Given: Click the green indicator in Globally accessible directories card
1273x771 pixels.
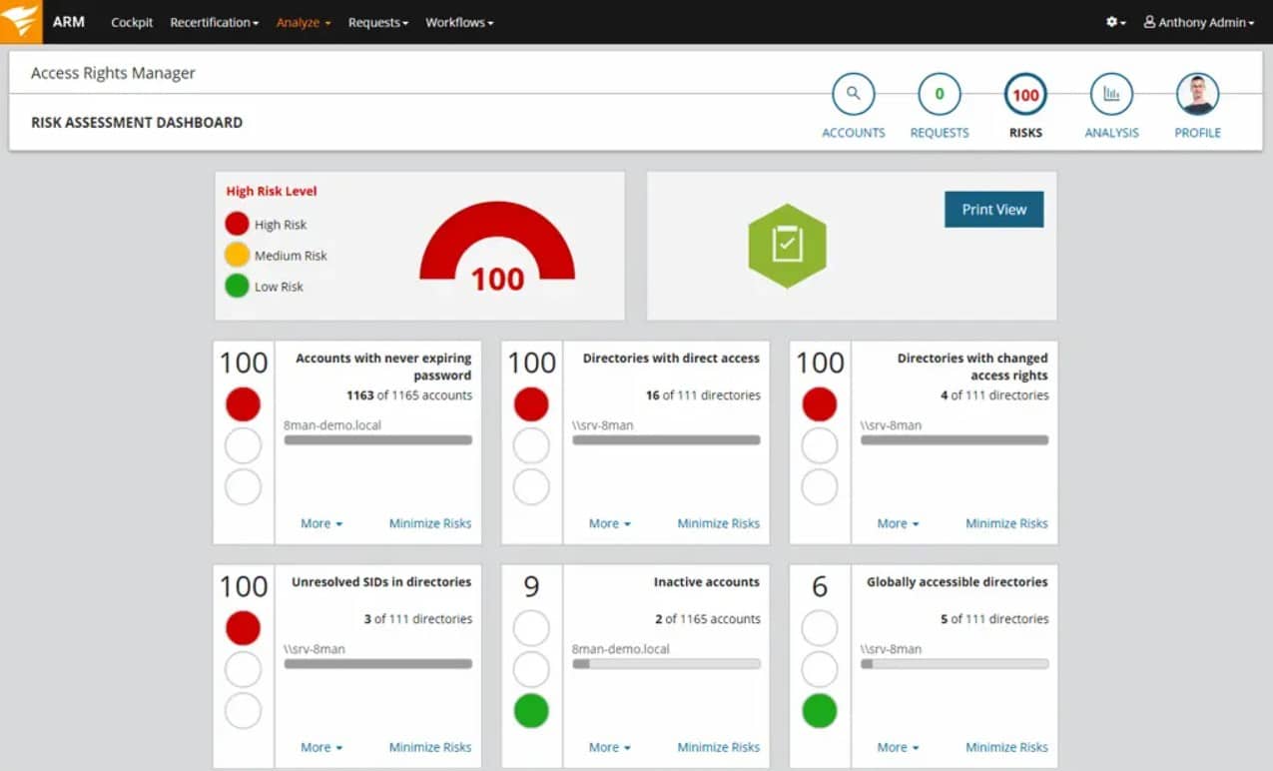Looking at the screenshot, I should pyautogui.click(x=820, y=711).
